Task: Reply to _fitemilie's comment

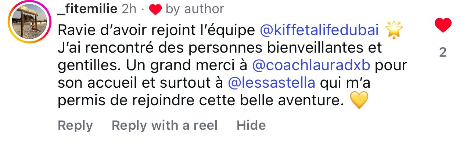Action: 75,125
